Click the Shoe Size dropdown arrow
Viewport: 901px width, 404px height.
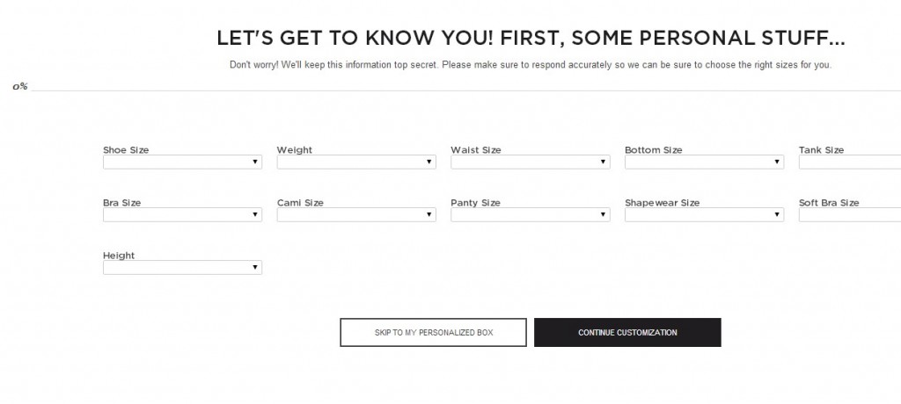tap(255, 162)
